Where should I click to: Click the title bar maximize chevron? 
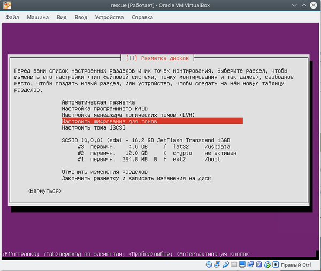pos(304,5)
